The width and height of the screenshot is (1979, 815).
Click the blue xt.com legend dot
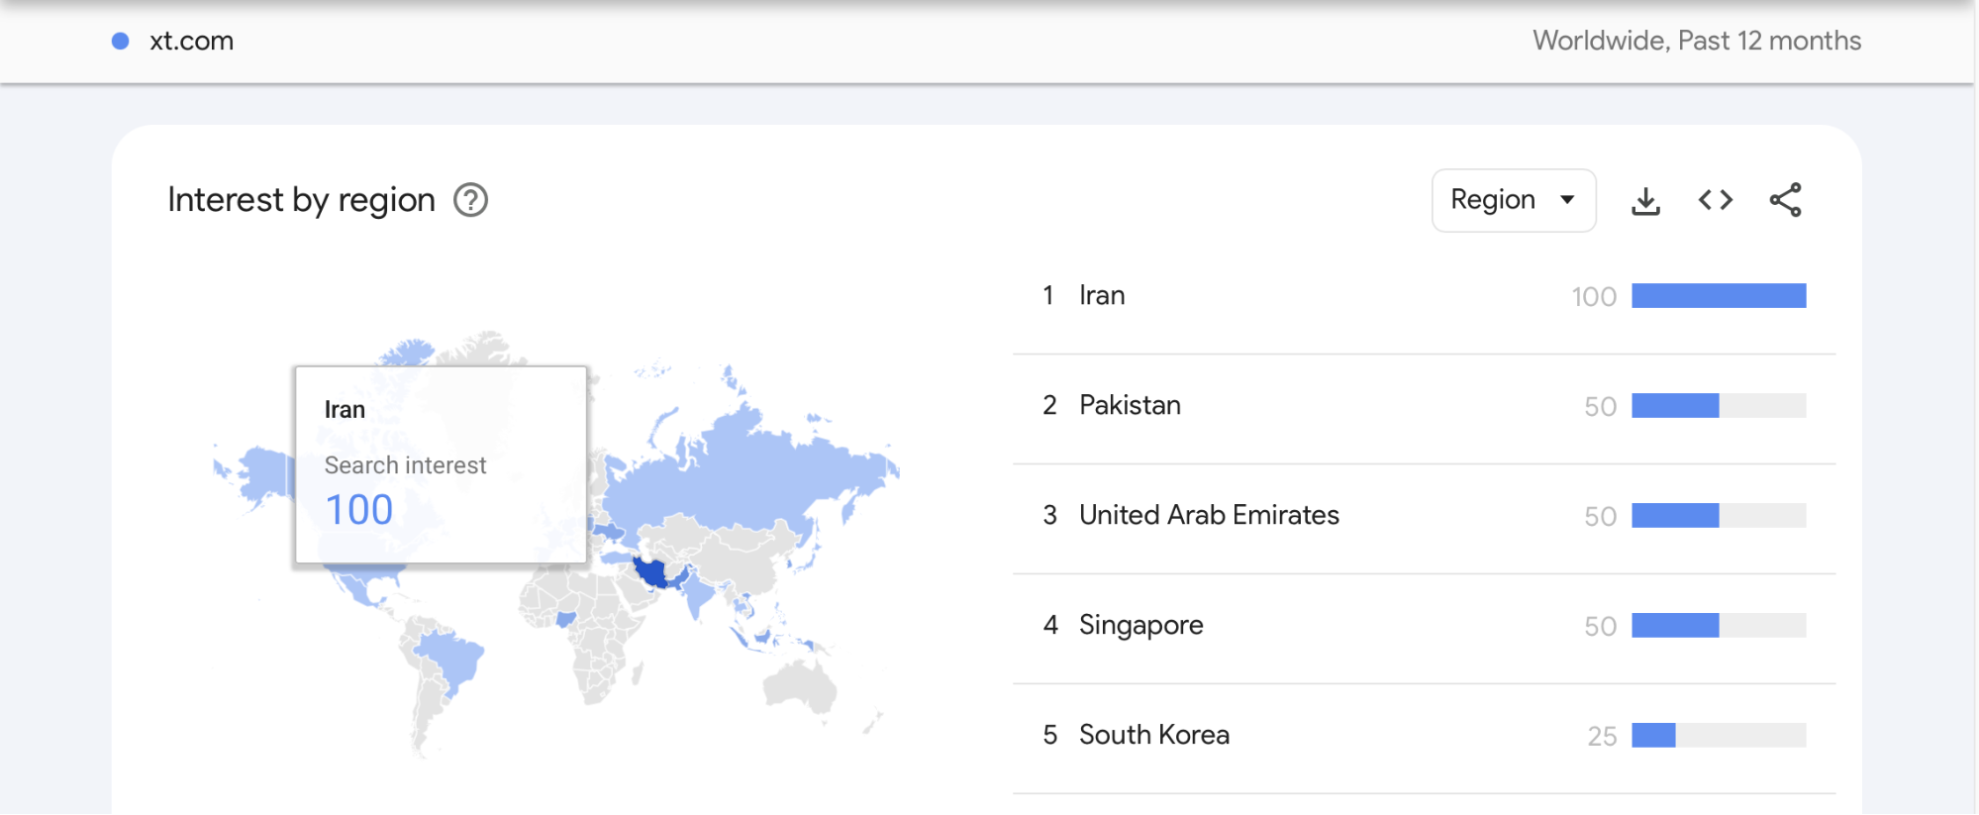[x=121, y=41]
